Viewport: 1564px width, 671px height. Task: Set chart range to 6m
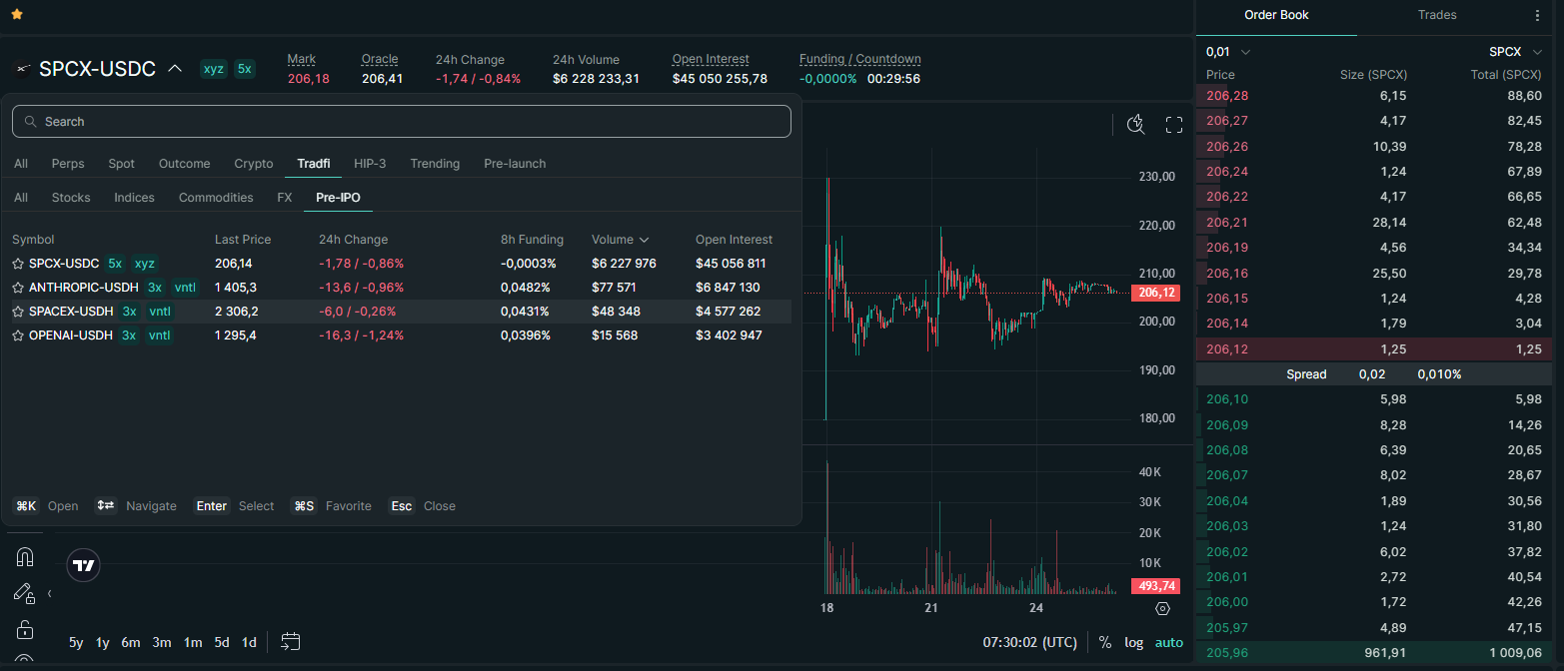tap(131, 642)
